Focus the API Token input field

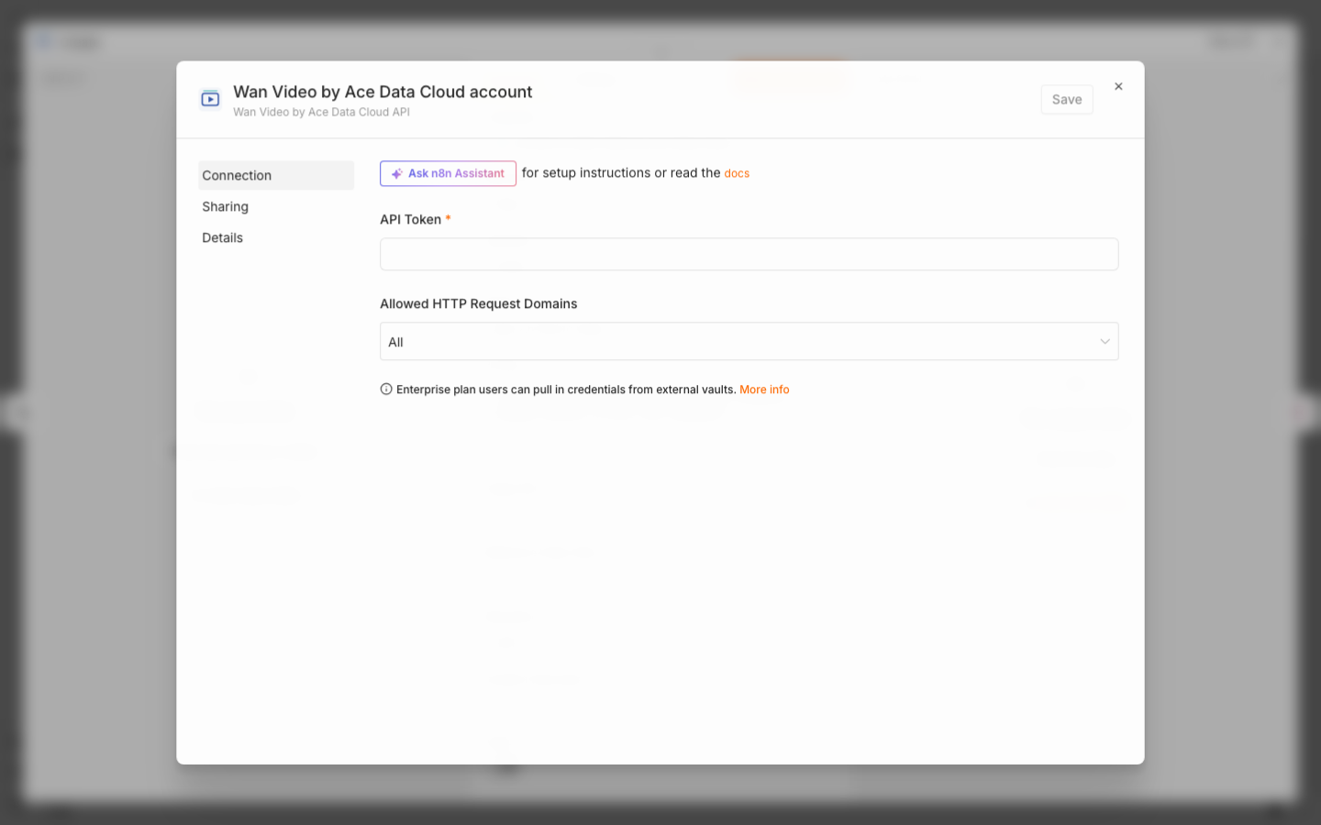(x=749, y=254)
